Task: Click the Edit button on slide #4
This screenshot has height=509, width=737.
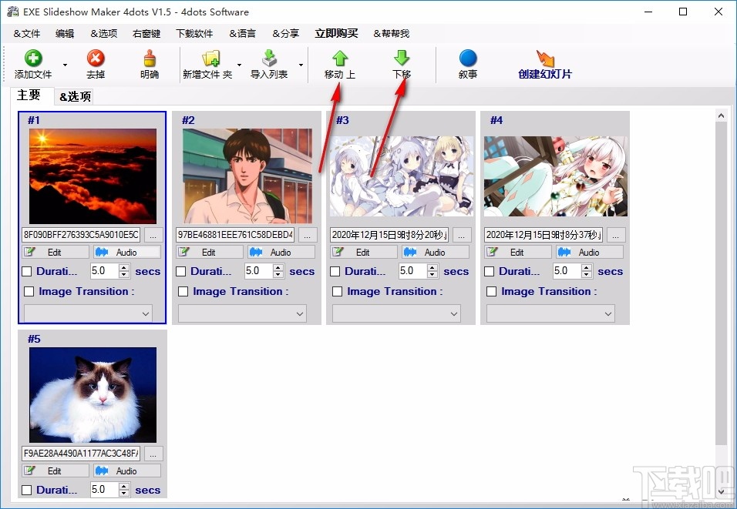Action: 517,252
